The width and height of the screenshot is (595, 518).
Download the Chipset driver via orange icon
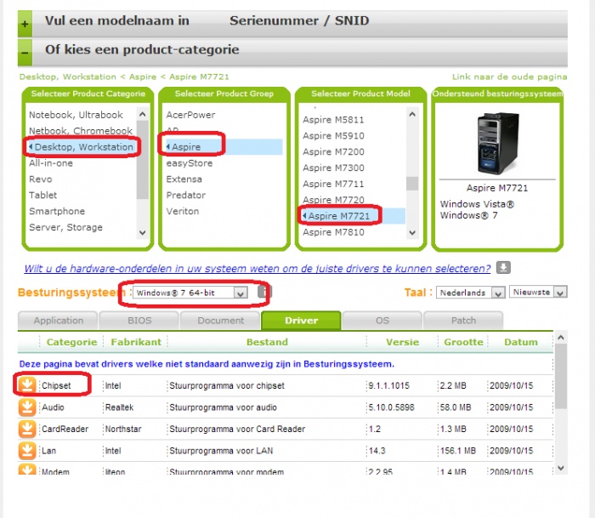(x=27, y=385)
